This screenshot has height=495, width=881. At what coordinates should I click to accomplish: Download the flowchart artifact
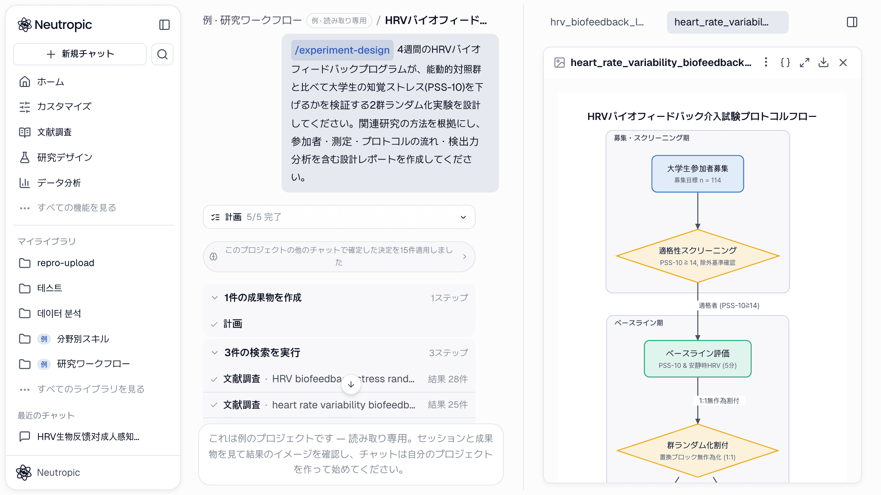tap(824, 63)
